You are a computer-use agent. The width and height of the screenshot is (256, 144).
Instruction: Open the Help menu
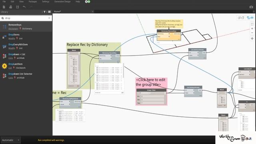78,2
